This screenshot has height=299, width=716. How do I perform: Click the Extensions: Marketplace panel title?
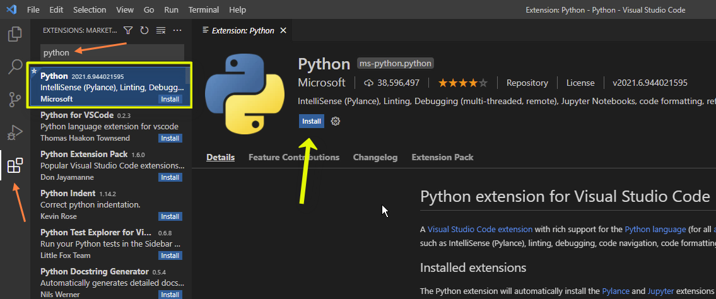tap(80, 30)
